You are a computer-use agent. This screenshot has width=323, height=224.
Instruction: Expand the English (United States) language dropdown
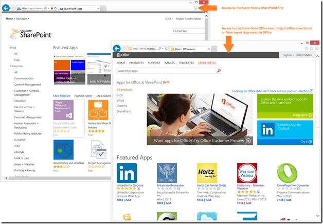(189, 18)
